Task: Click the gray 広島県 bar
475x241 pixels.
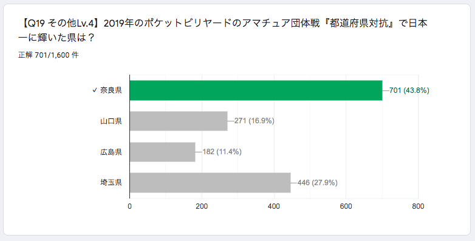Action: (x=163, y=152)
